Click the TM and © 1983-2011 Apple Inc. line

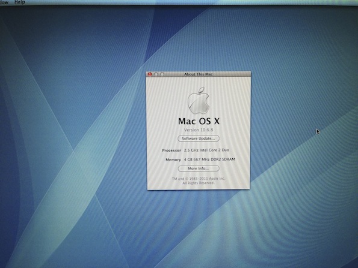pos(199,179)
